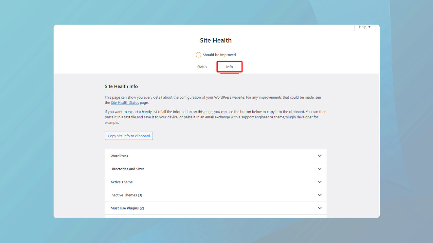Screen dimensions: 433x243
Task: Select the highlighted Info tab
Action: (229, 67)
